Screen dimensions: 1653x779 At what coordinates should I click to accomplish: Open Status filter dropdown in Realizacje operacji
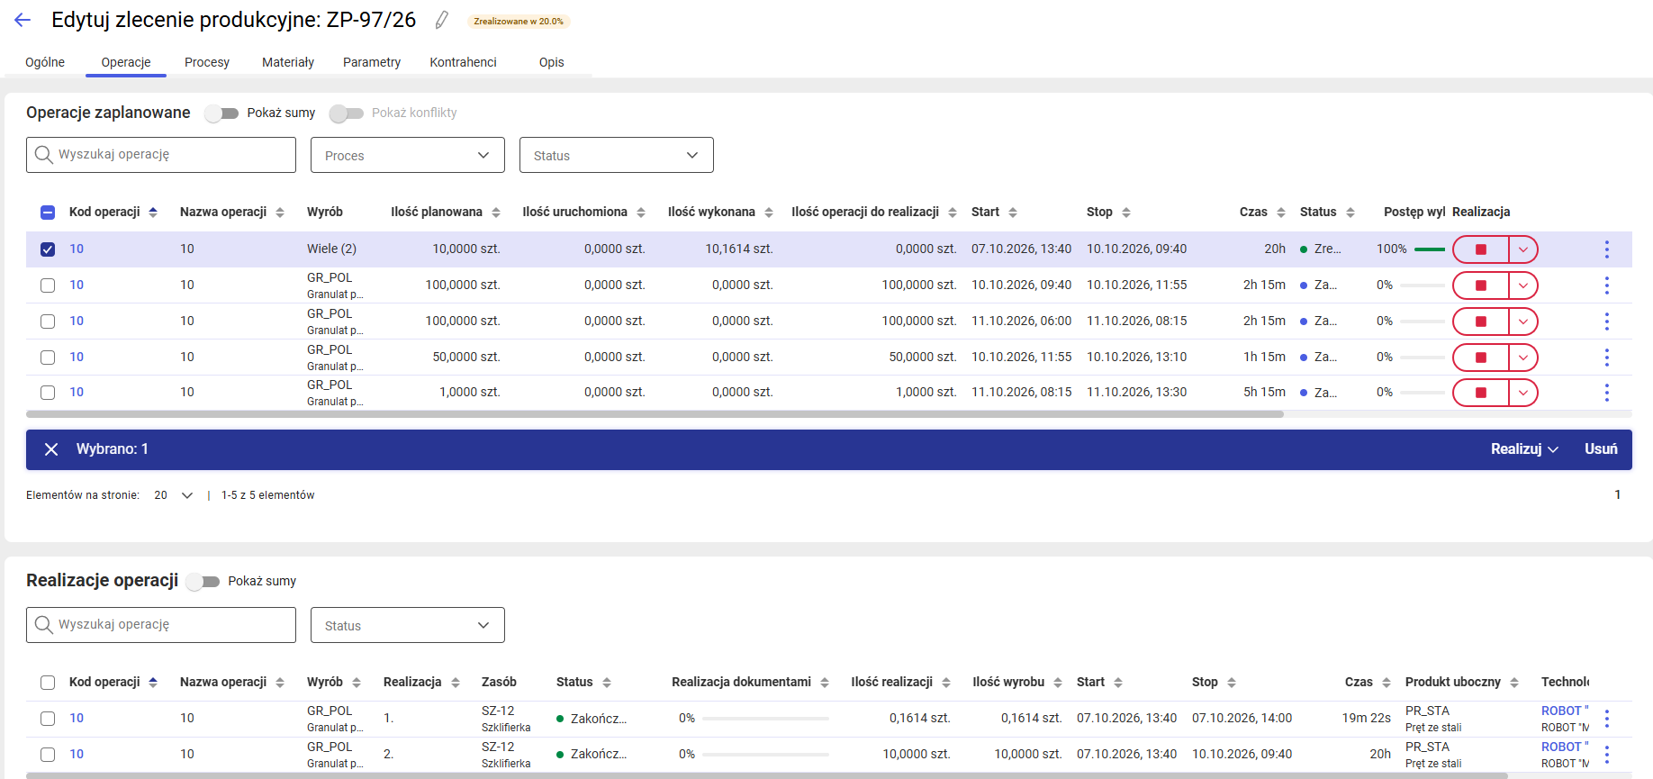coord(408,625)
